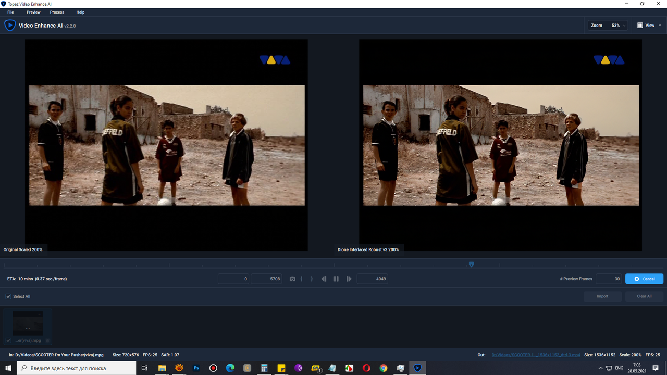
Task: Open the yellow Sticky Notes taskbar icon
Action: 281,368
